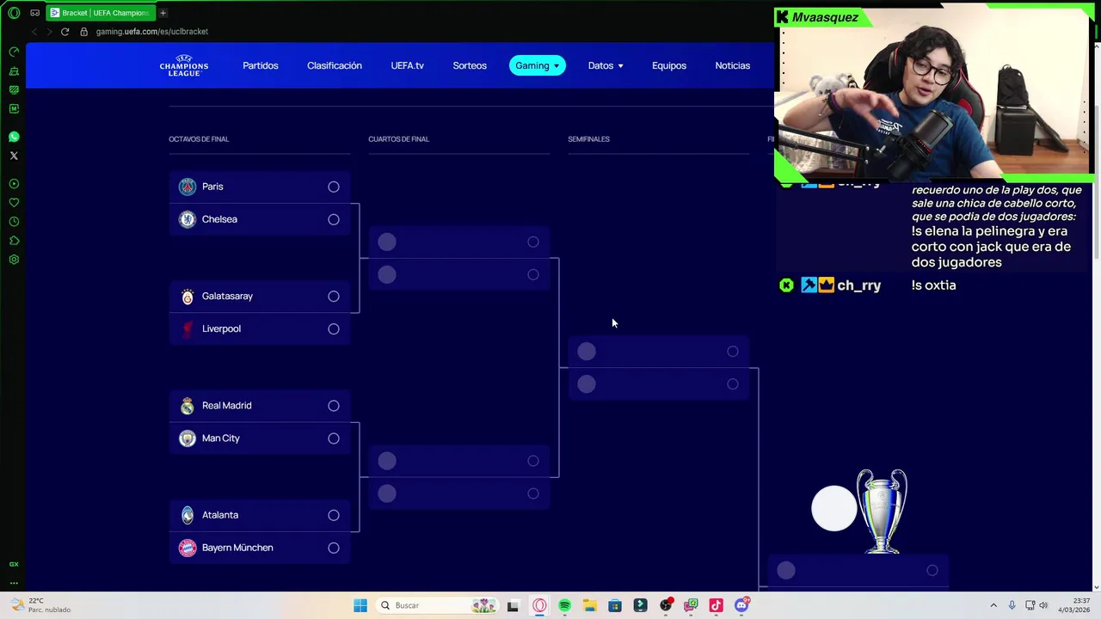The image size is (1101, 619).
Task: Select Liverpool as round of 16 winner
Action: pyautogui.click(x=334, y=328)
